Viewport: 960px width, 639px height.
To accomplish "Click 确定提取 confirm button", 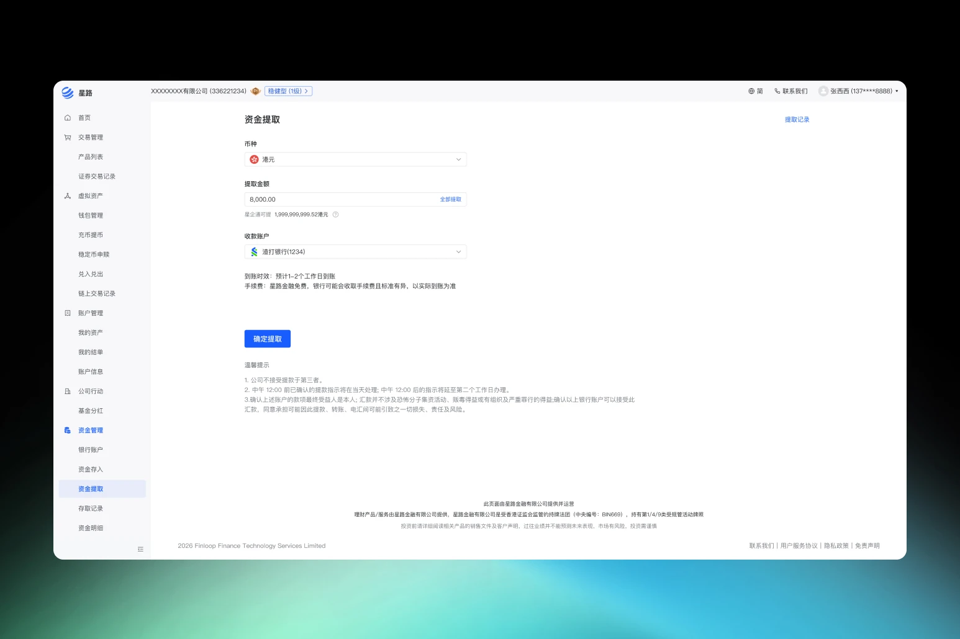I will click(x=268, y=339).
